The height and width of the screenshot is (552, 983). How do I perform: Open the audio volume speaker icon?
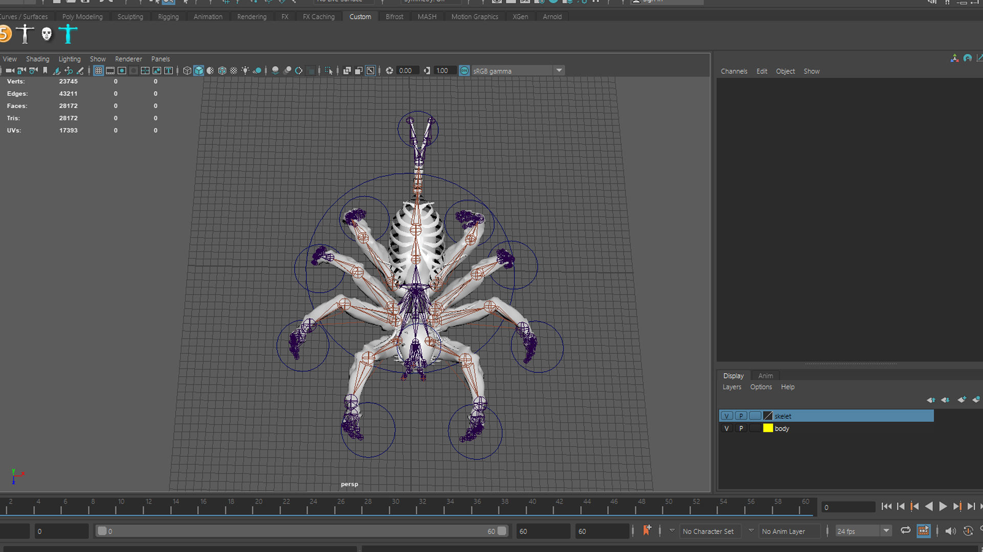point(950,531)
